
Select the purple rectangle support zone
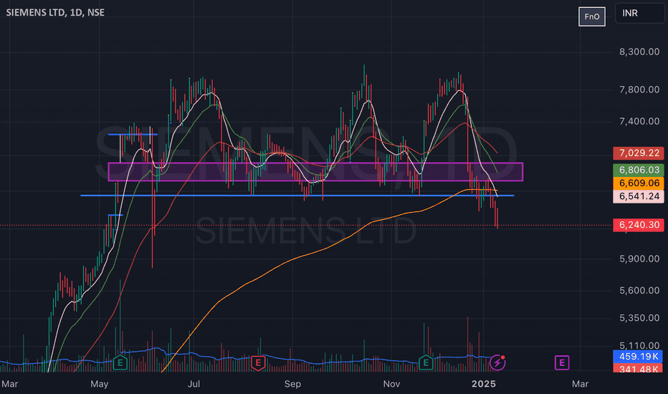[x=315, y=172]
